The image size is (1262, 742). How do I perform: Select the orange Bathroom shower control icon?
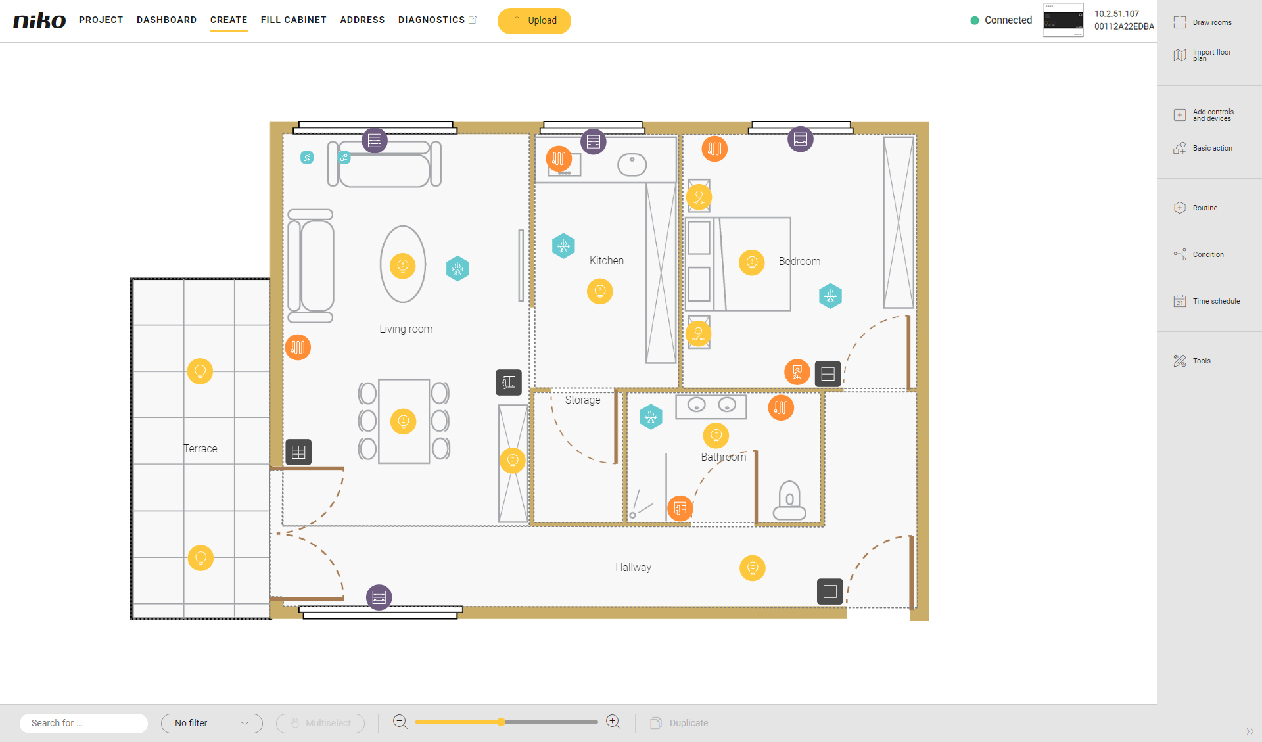pyautogui.click(x=680, y=508)
